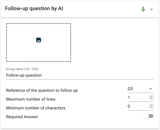This screenshot has height=130, width=160.
Task: Decrease the maximum number of lines
Action: click(151, 99)
